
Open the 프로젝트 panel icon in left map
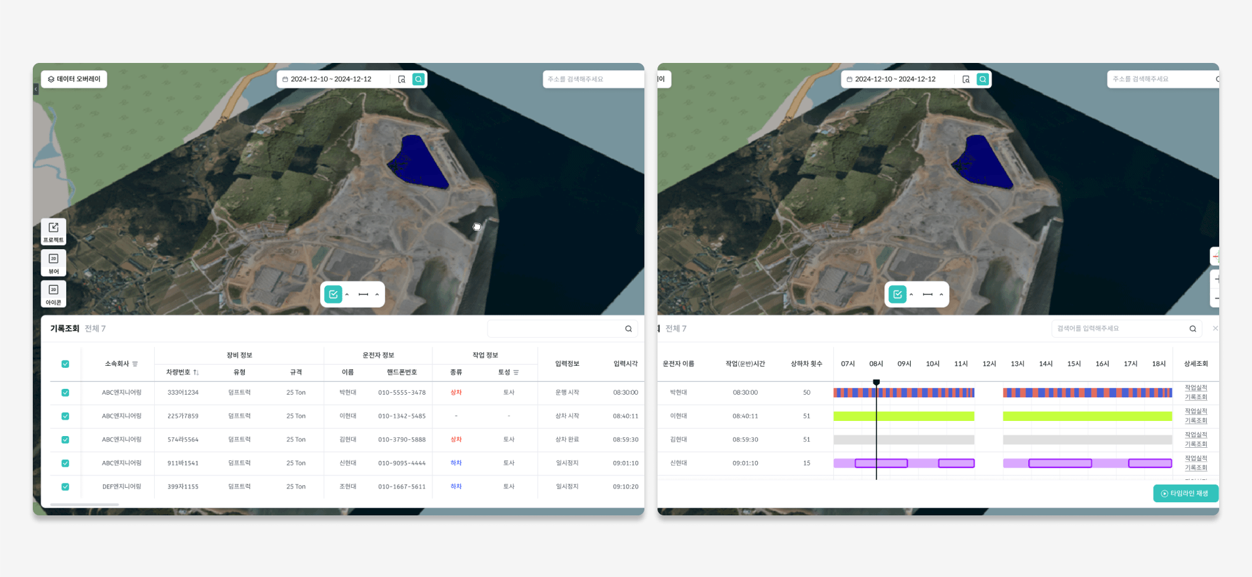click(x=53, y=231)
